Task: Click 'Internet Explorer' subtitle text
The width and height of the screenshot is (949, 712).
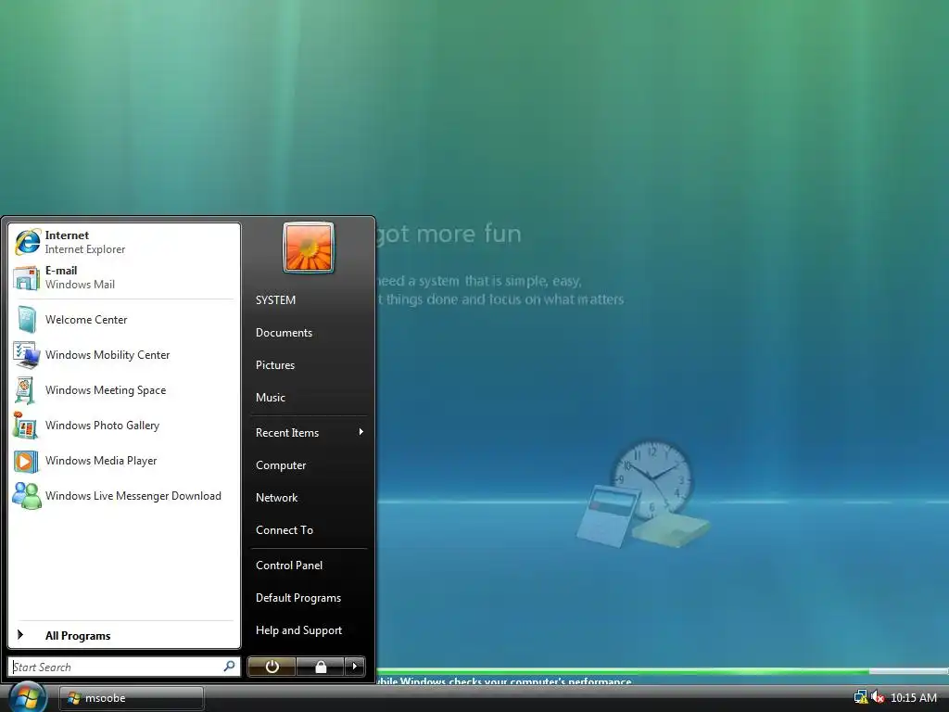Action: 85,249
